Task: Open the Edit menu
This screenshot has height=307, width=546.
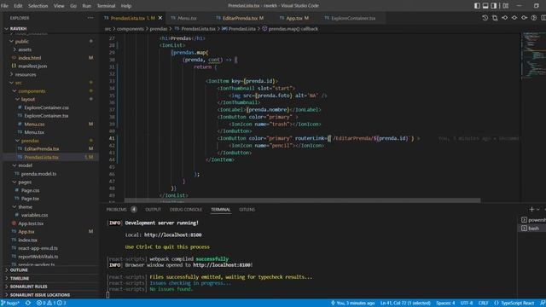Action: pos(18,6)
